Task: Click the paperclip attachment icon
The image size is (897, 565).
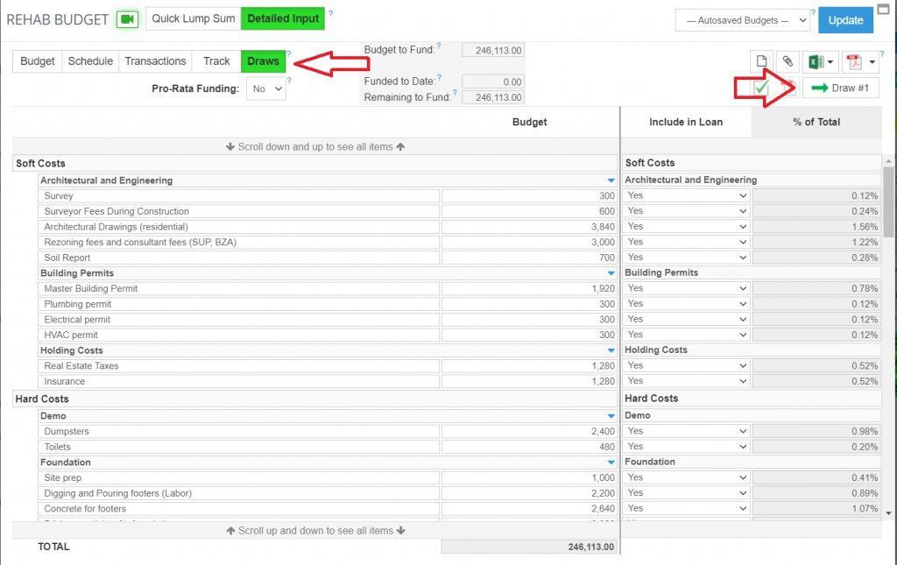Action: pyautogui.click(x=788, y=61)
